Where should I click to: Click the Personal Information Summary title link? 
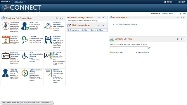[15, 54]
